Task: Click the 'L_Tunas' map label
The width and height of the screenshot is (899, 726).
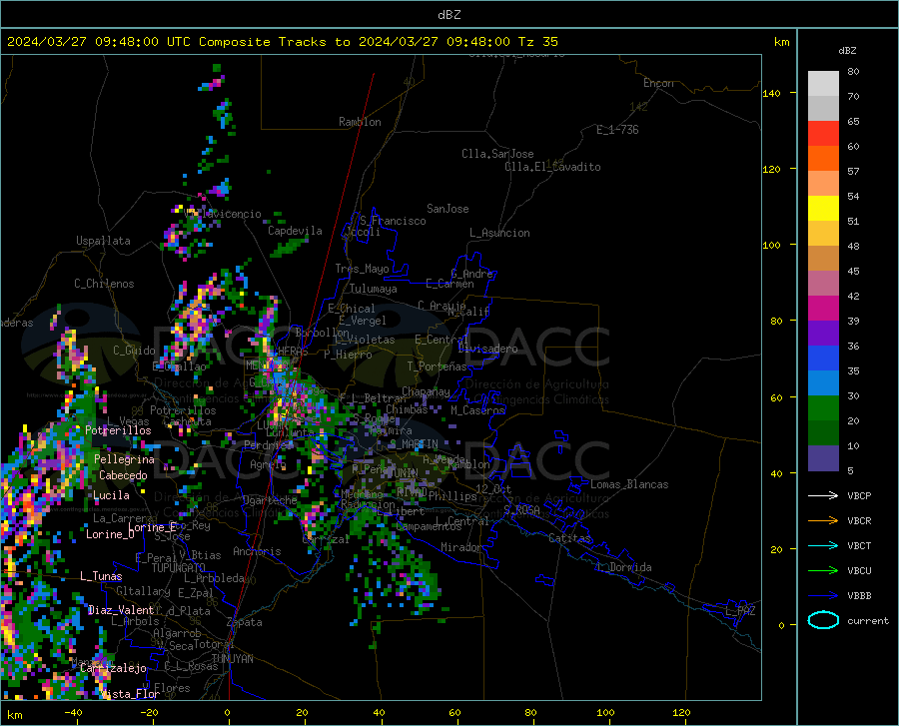Action: 101,576
